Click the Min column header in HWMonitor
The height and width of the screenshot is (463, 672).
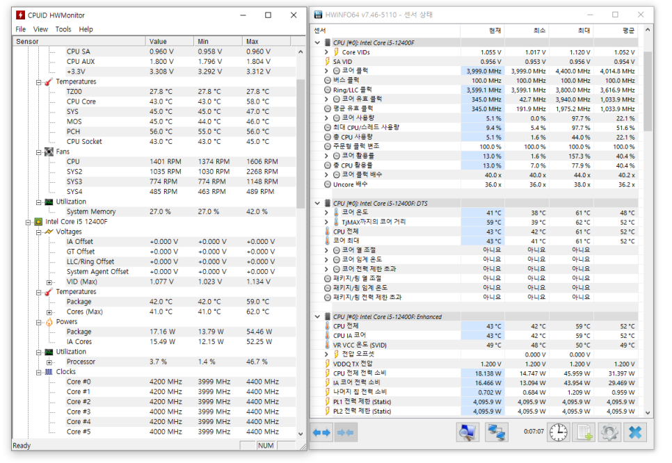click(x=218, y=41)
